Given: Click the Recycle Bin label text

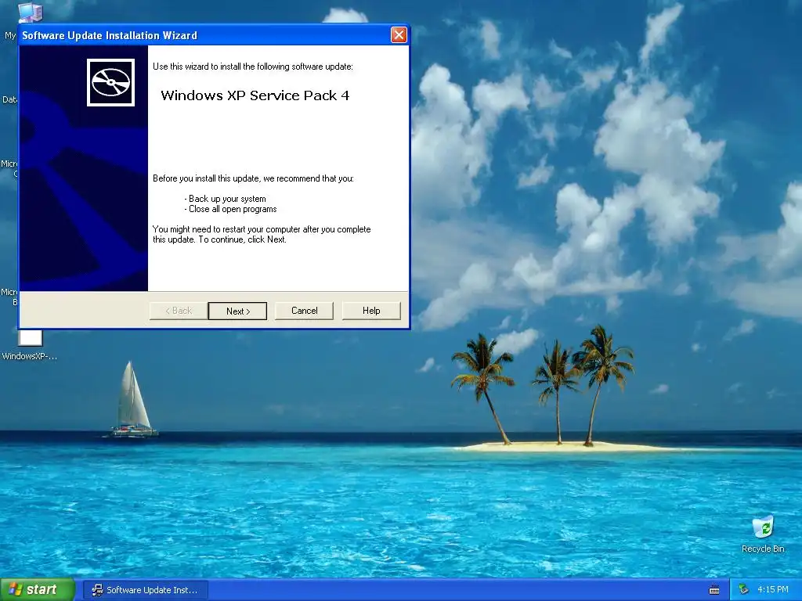Looking at the screenshot, I should click(763, 549).
